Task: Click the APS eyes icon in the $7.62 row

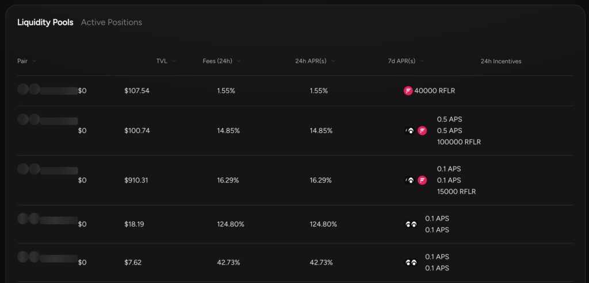Action: click(410, 262)
